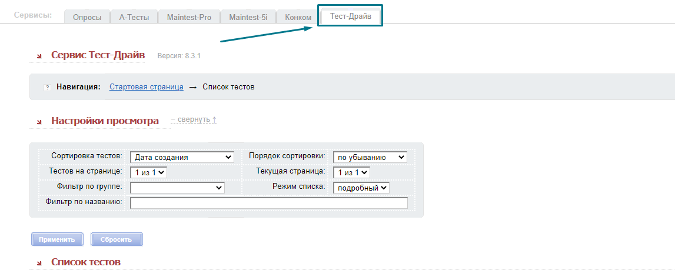Go to the Конком tab

click(x=298, y=17)
